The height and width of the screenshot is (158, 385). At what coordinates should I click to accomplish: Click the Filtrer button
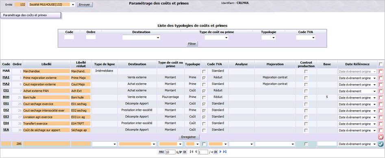(x=192, y=44)
